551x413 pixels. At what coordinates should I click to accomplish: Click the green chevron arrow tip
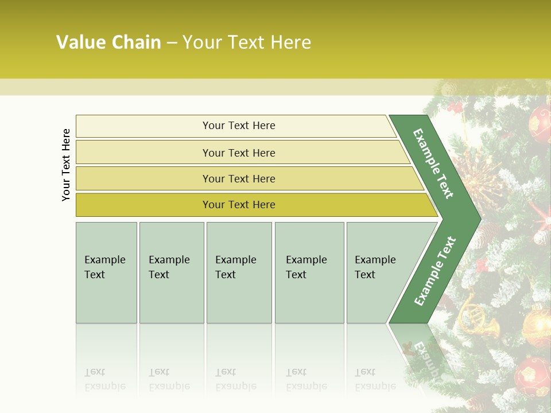[x=475, y=219]
